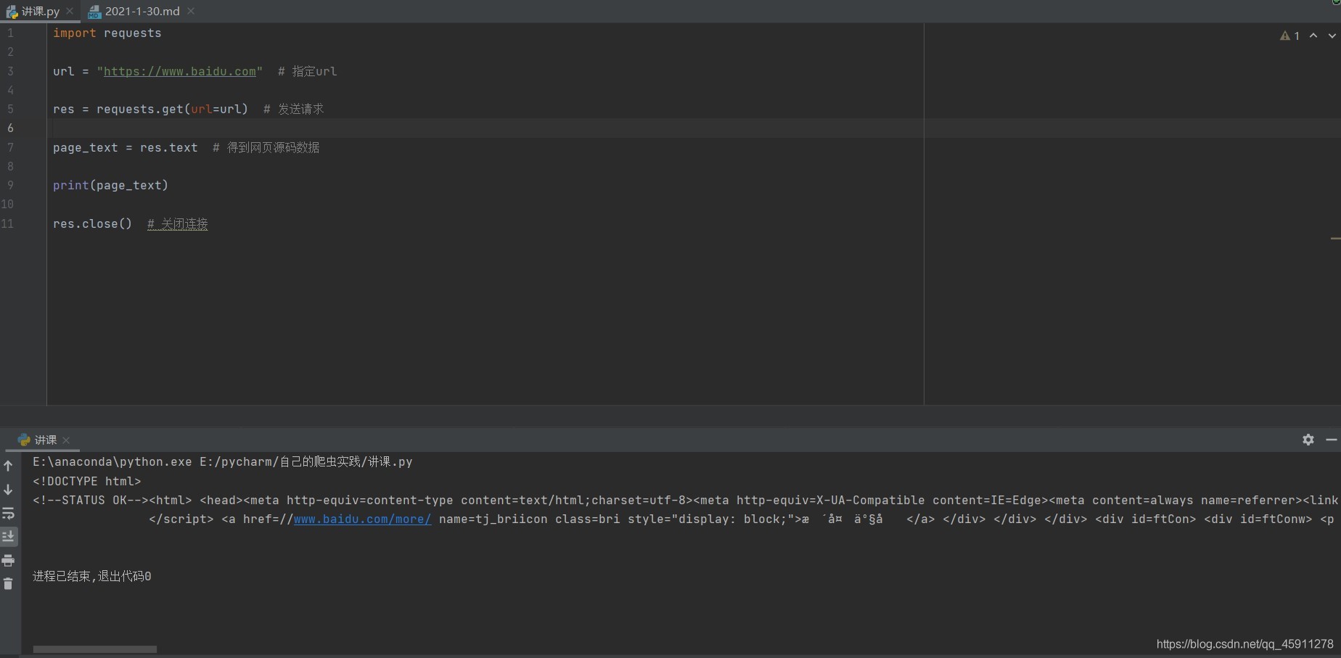Screen dimensions: 1341x658
Task: Click the res.close() statement
Action: [x=92, y=223]
